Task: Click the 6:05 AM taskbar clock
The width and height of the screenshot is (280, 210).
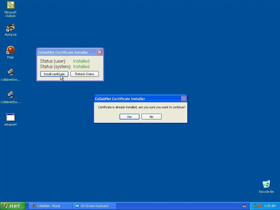Action: click(x=270, y=206)
